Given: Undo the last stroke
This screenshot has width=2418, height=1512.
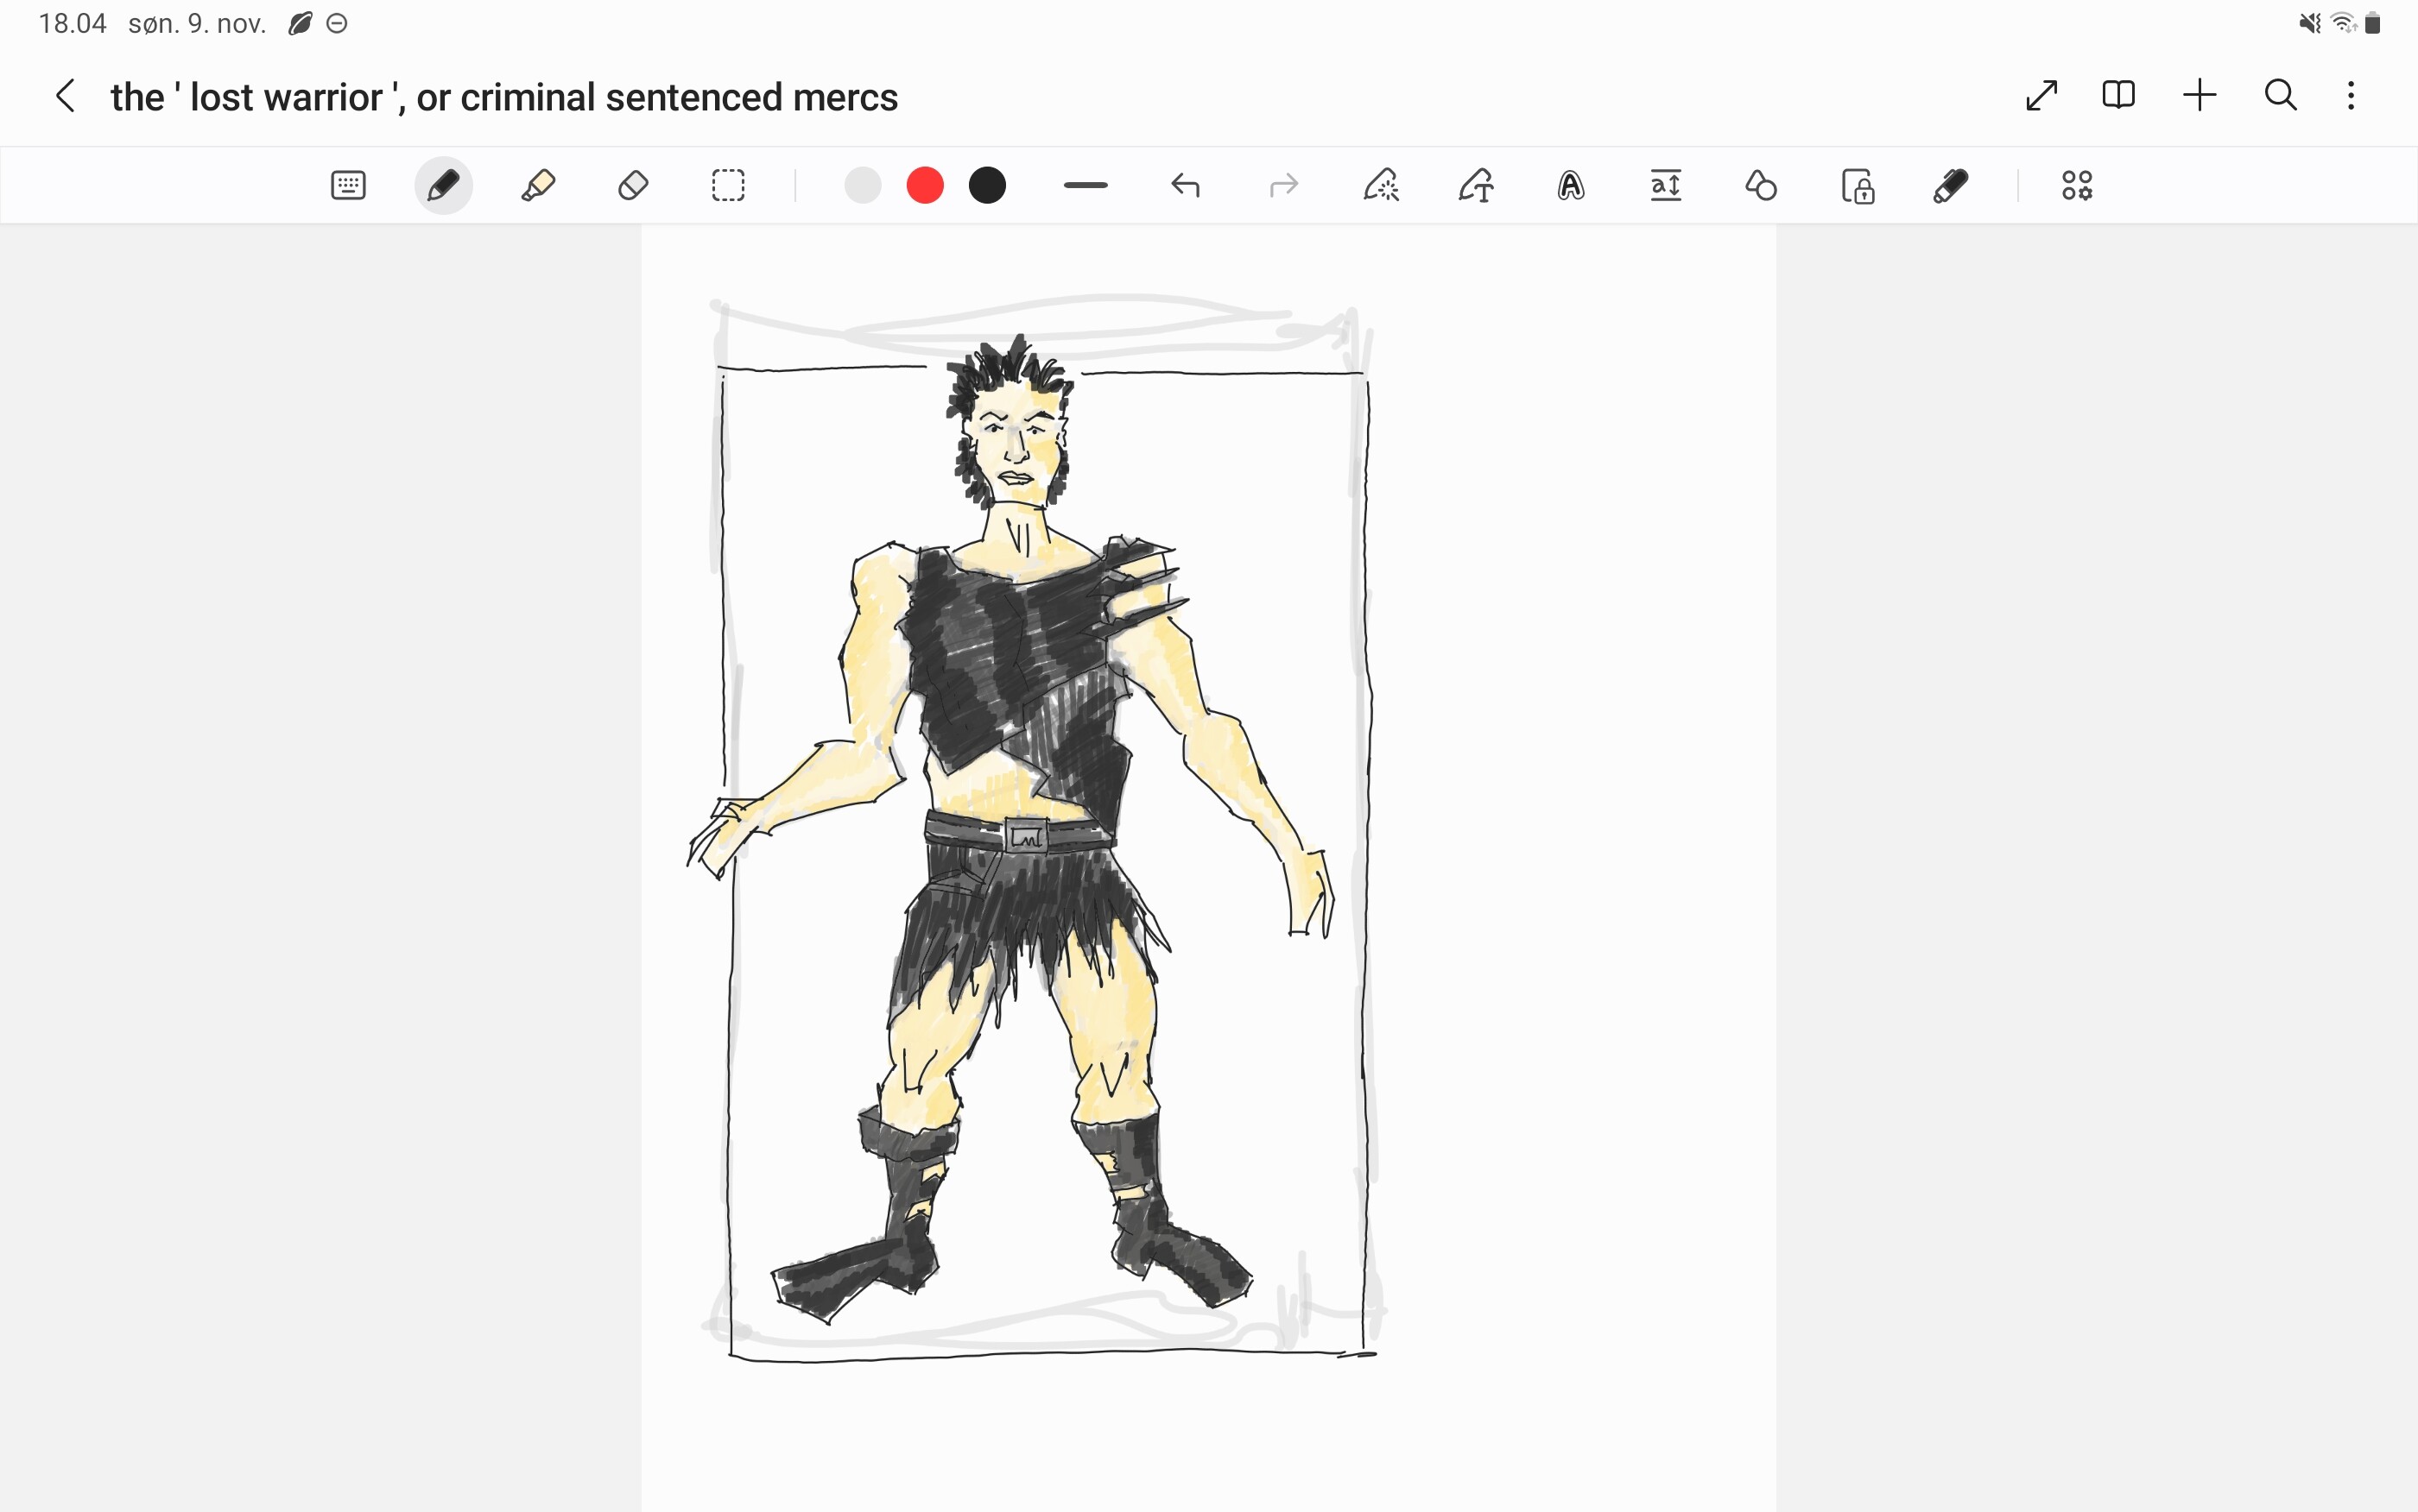Looking at the screenshot, I should coord(1186,186).
